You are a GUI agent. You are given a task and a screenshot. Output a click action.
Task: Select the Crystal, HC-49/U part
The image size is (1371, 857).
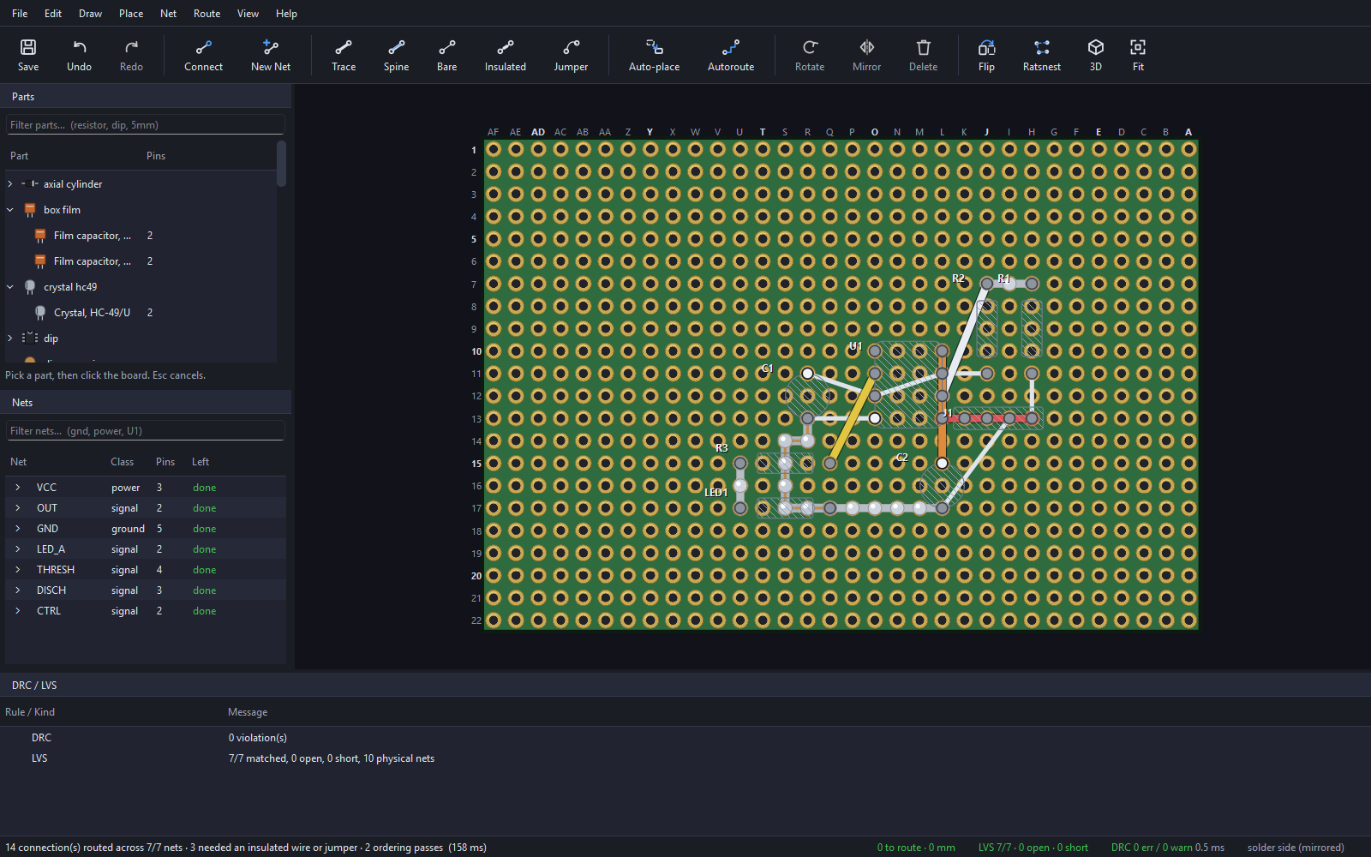pos(141,313)
